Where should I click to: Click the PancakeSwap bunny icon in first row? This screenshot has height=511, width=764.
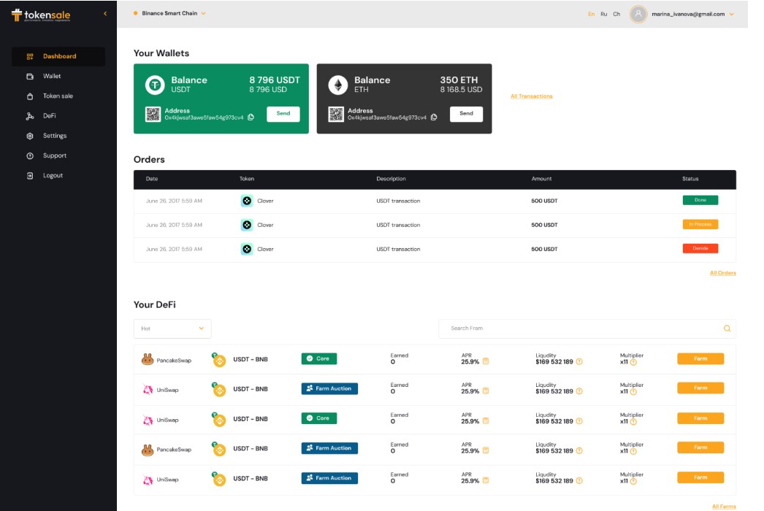148,359
